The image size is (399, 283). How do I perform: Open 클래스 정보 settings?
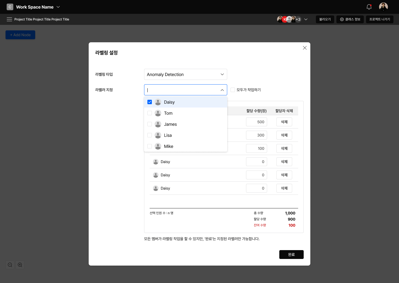click(350, 19)
